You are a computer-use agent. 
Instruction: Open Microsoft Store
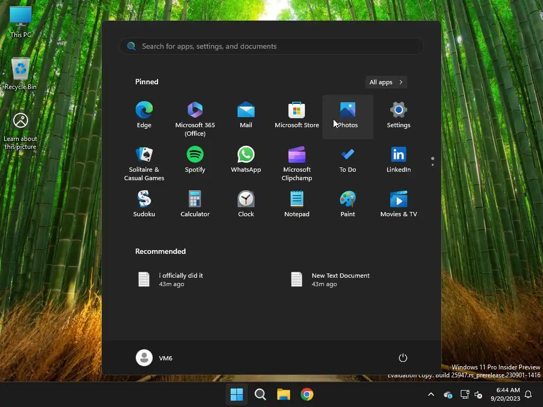[297, 116]
